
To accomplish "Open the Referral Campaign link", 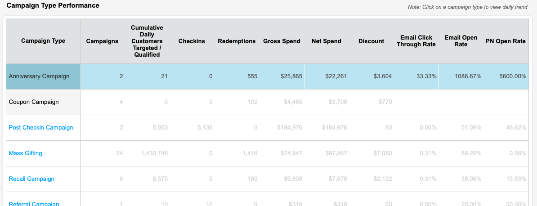I will click(34, 204).
